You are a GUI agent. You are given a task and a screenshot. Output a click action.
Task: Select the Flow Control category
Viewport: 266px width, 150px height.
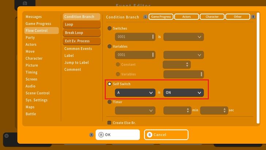click(x=42, y=31)
